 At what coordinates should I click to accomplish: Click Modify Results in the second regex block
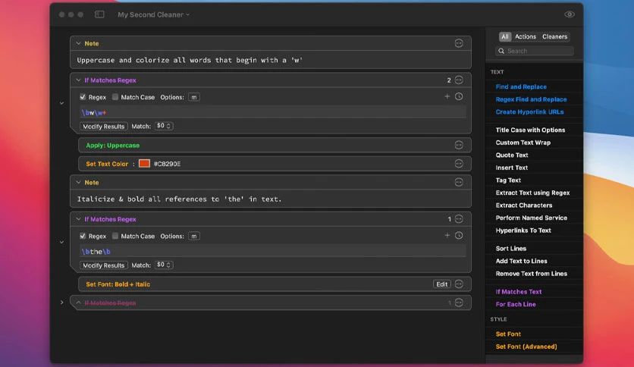click(x=103, y=265)
